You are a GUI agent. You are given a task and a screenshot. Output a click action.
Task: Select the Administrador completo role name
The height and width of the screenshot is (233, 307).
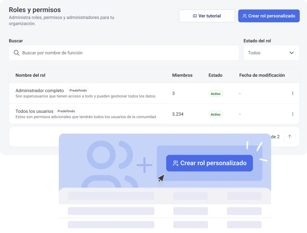pyautogui.click(x=40, y=90)
